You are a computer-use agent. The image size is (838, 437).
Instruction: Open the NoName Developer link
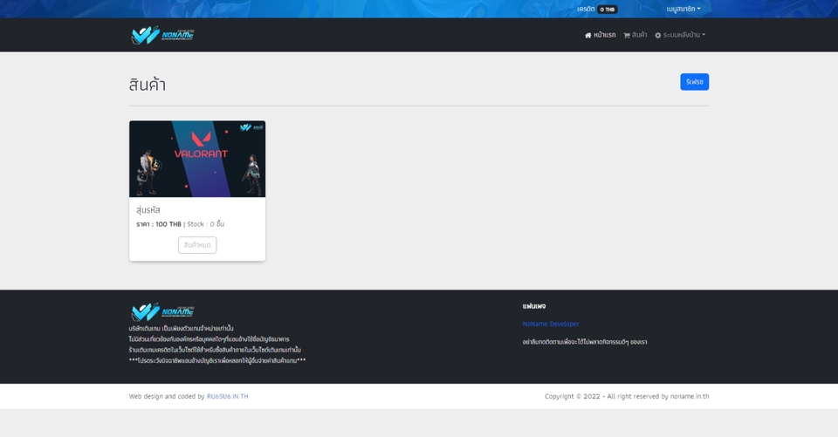551,324
